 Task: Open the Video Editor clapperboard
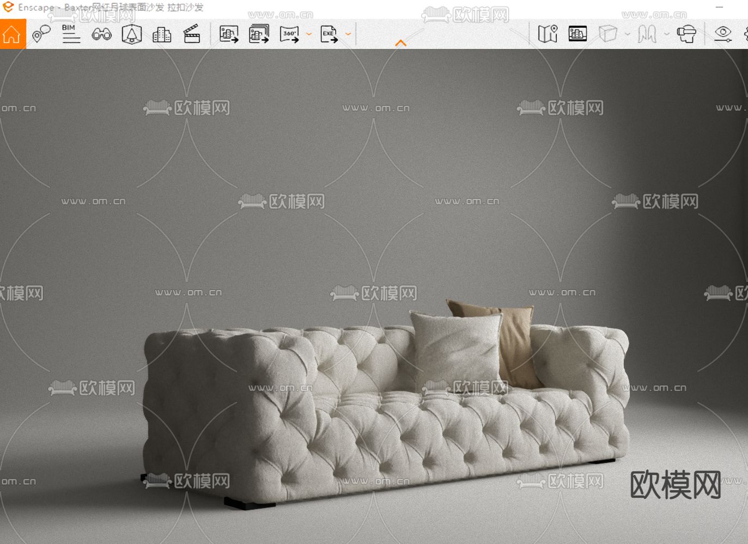[x=192, y=34]
